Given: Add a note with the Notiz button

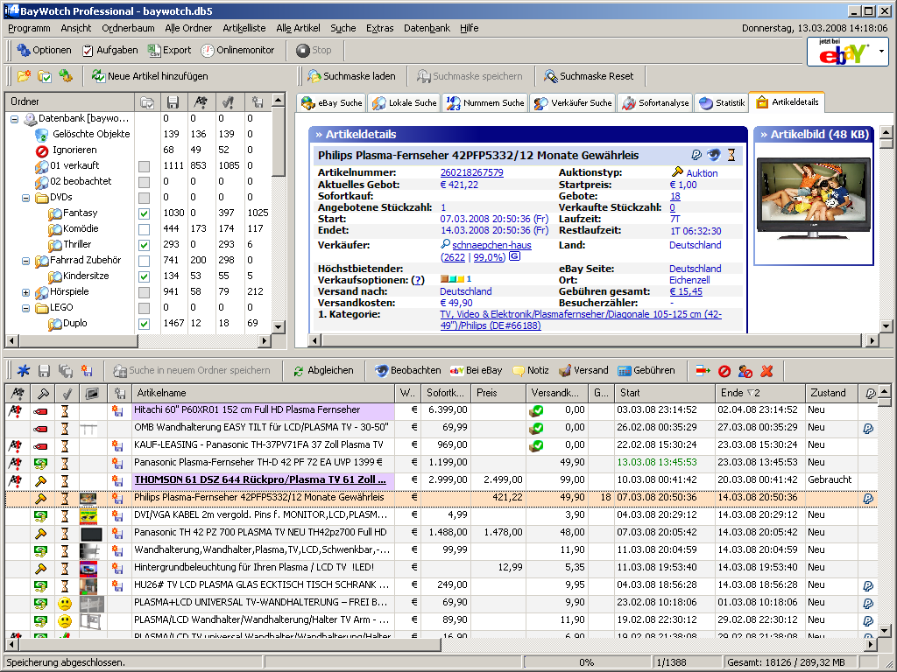Looking at the screenshot, I should [x=531, y=370].
